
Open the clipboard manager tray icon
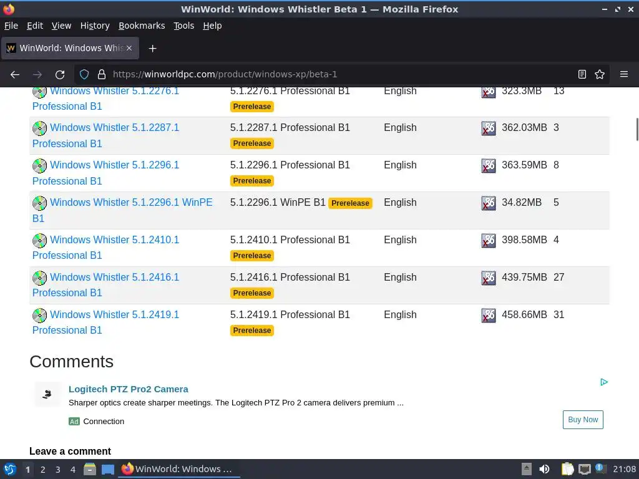click(567, 469)
